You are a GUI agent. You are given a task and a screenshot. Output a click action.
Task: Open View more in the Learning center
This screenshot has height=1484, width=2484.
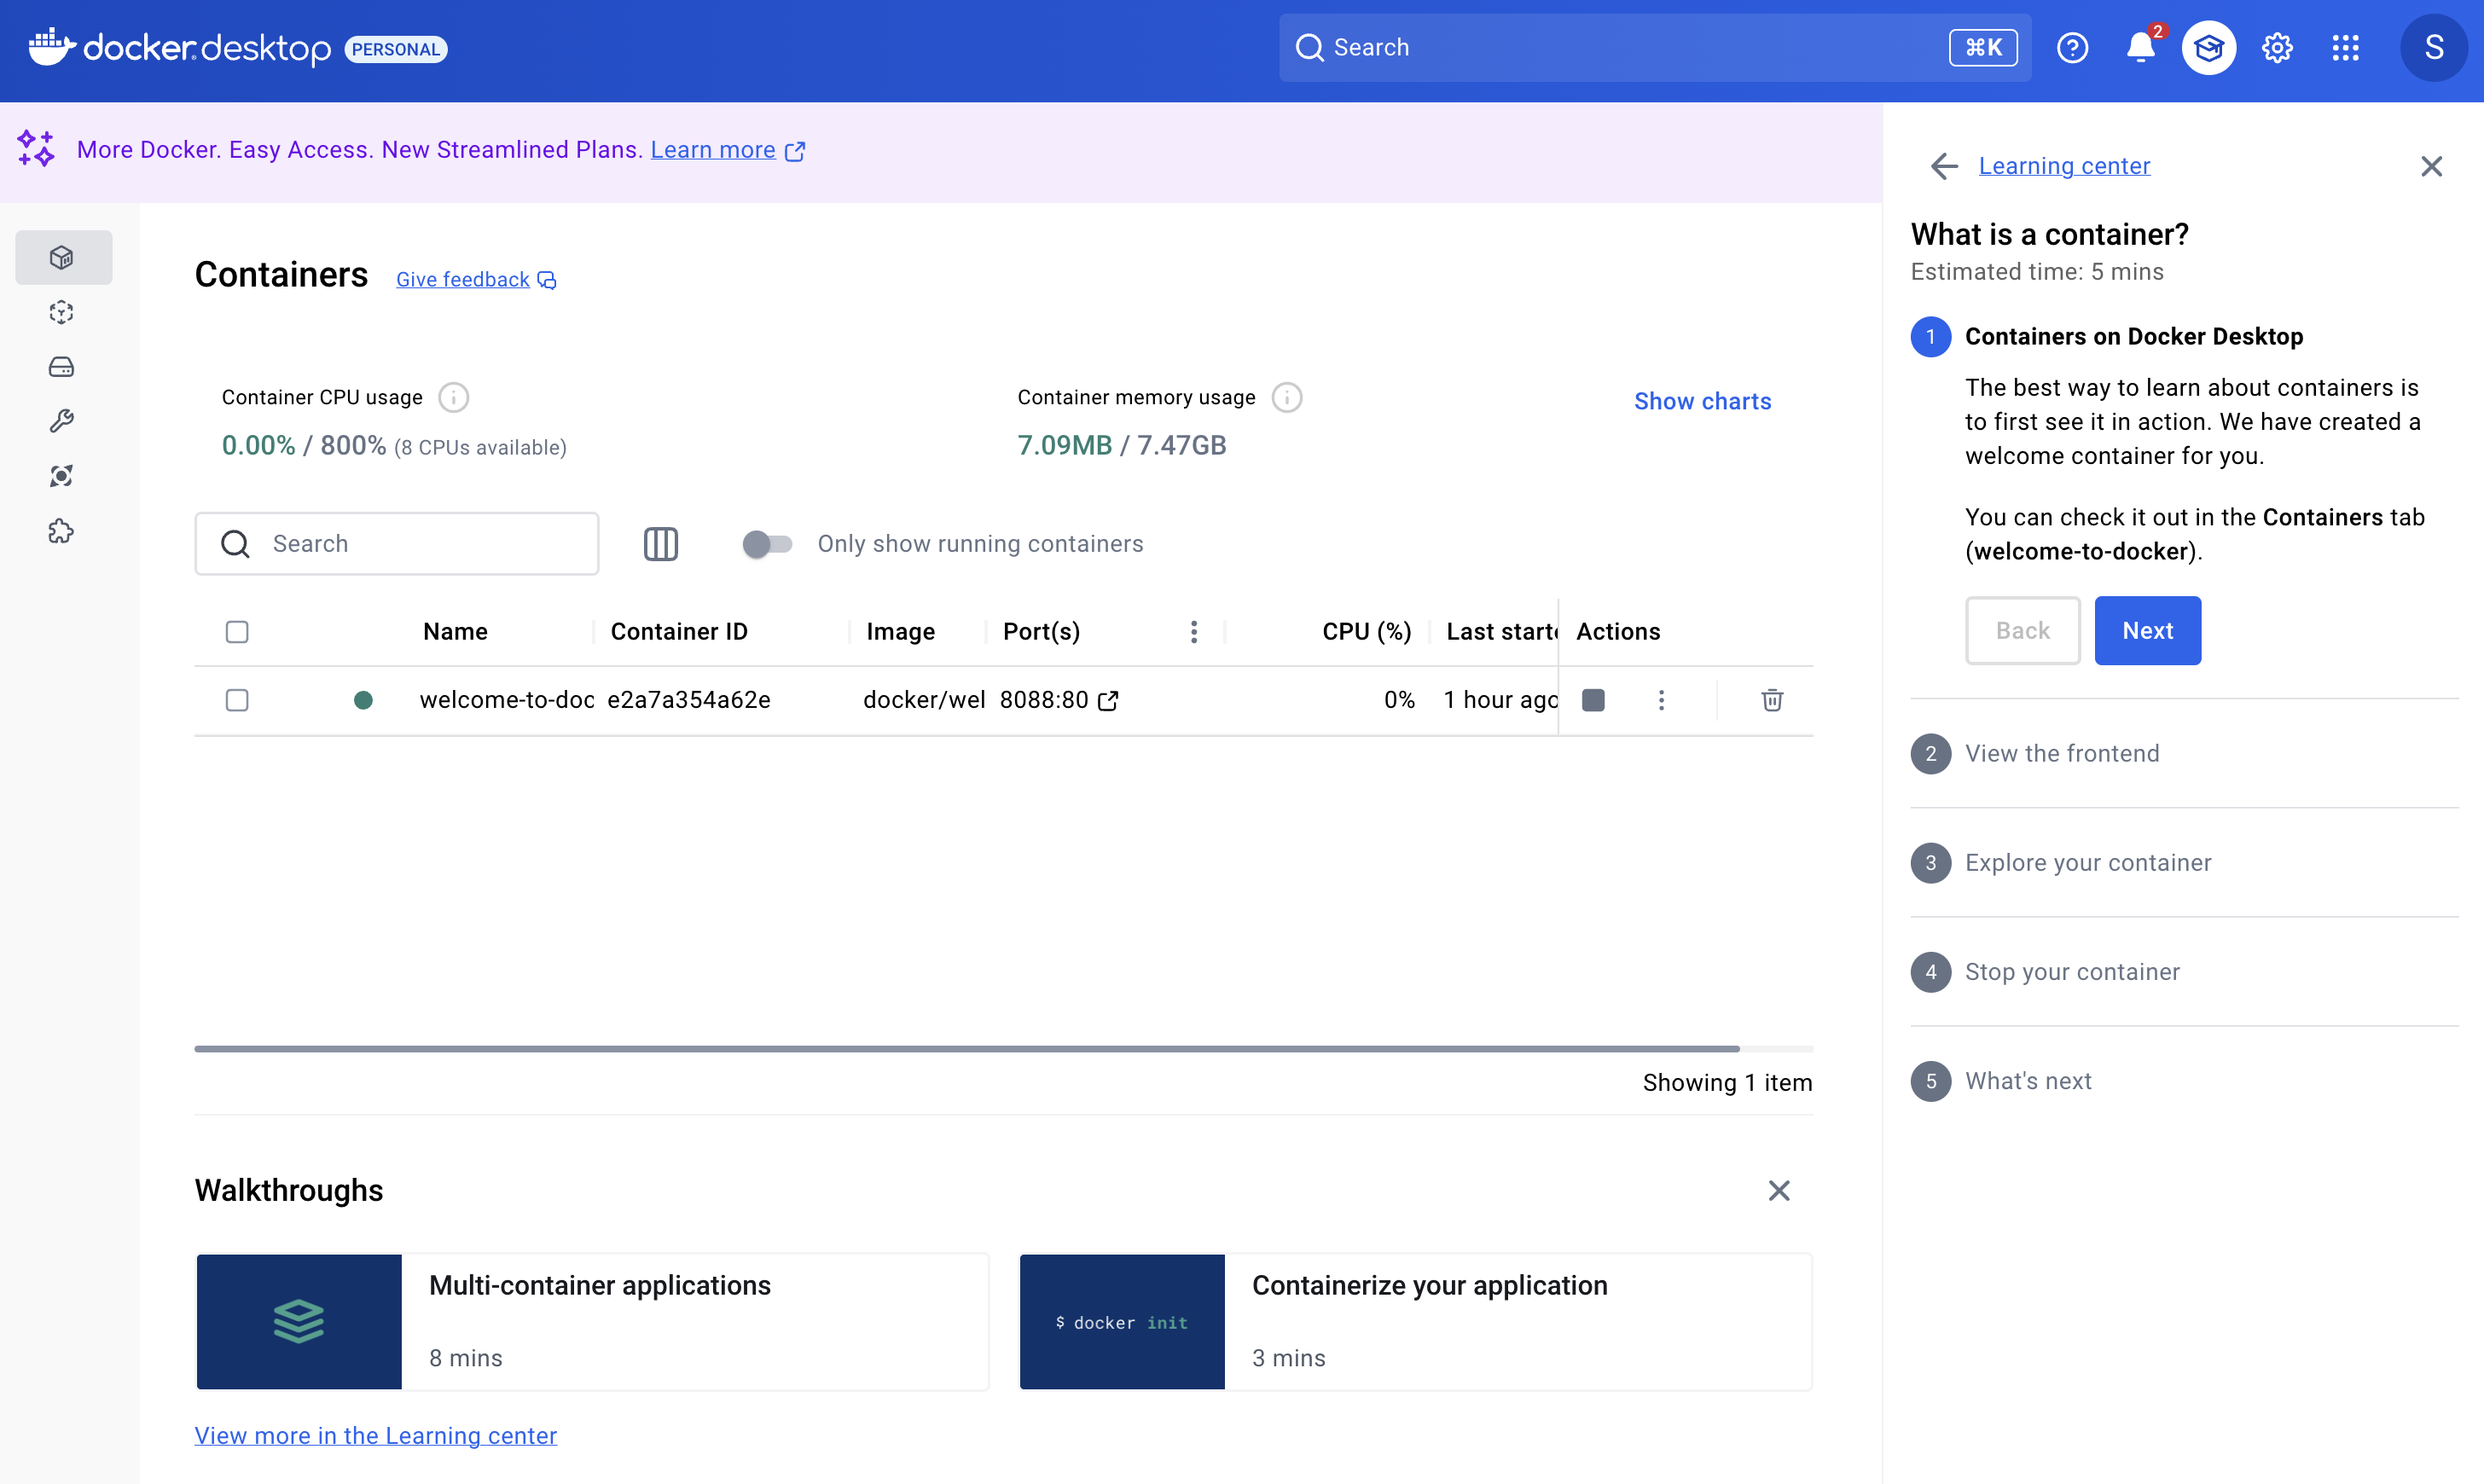click(376, 1436)
